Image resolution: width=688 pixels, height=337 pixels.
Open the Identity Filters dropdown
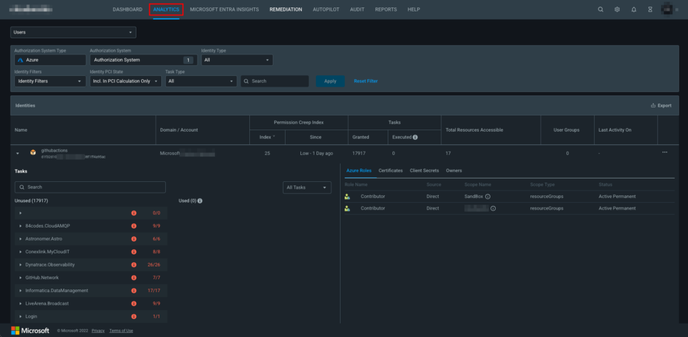tap(50, 81)
